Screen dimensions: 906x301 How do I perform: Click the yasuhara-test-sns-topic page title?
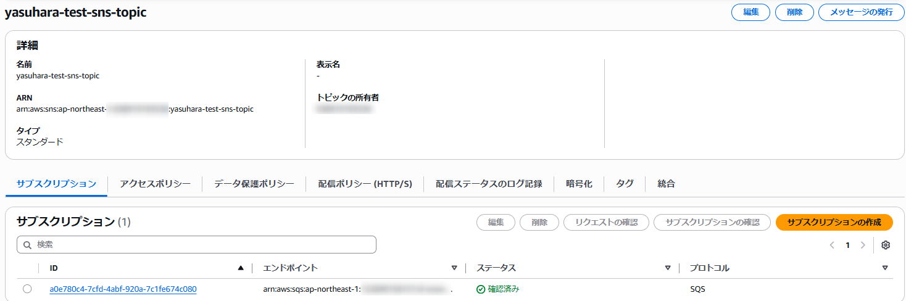[76, 12]
